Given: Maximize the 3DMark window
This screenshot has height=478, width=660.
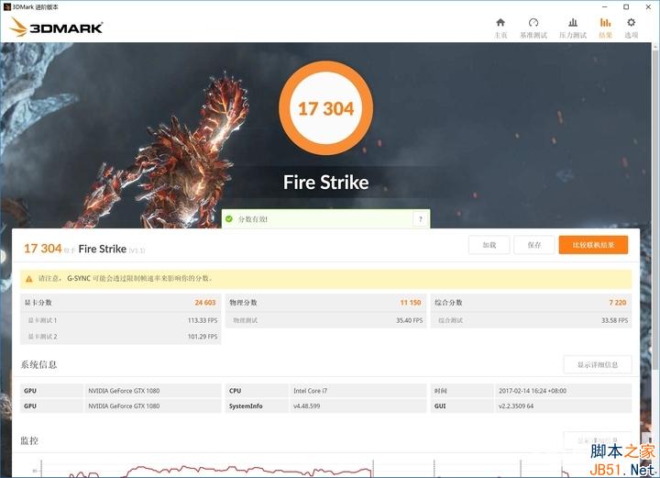Looking at the screenshot, I should (626, 6).
